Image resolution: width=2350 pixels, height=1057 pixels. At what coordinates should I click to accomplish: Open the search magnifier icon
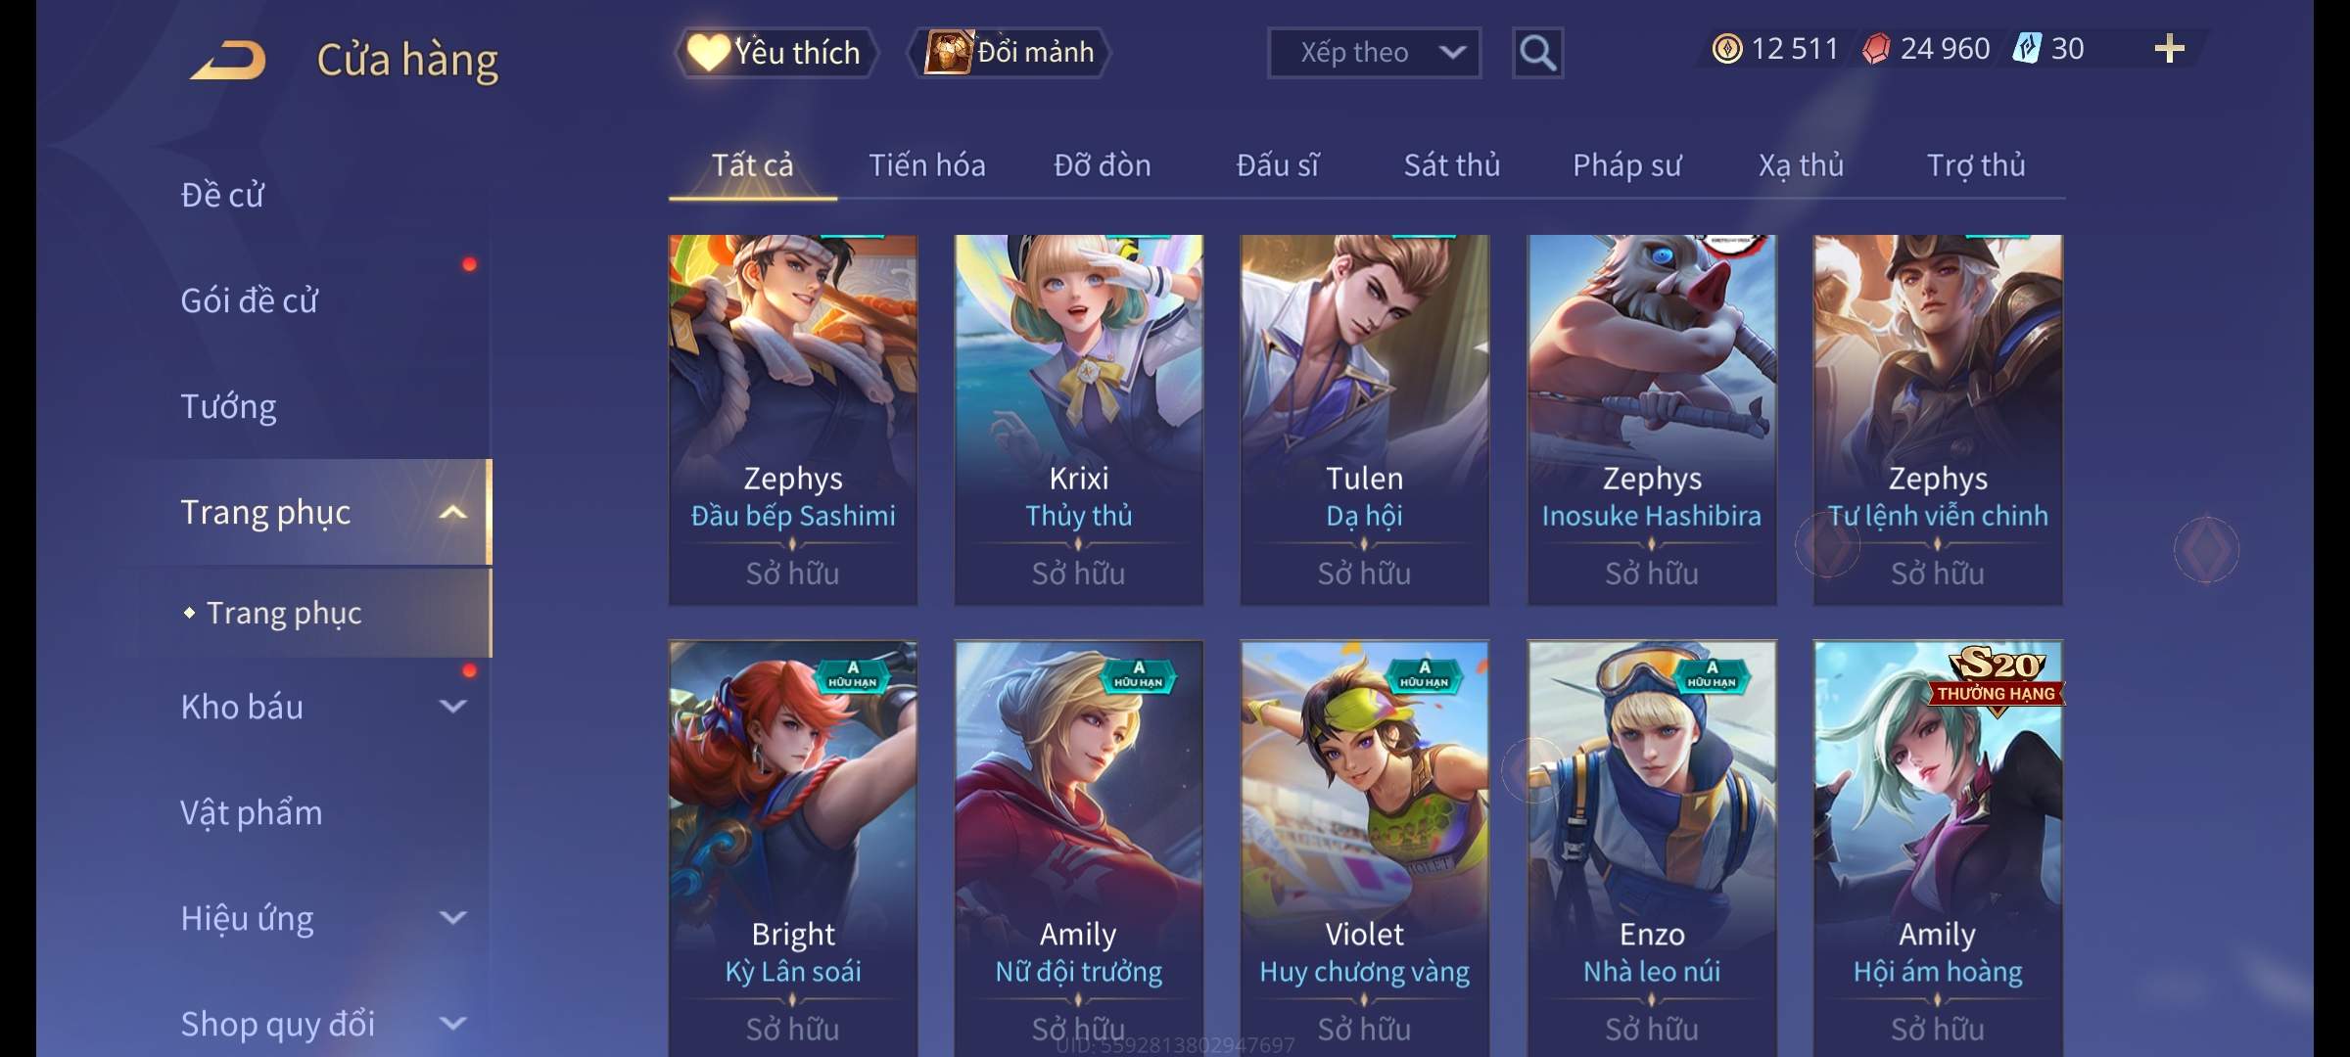[x=1537, y=53]
